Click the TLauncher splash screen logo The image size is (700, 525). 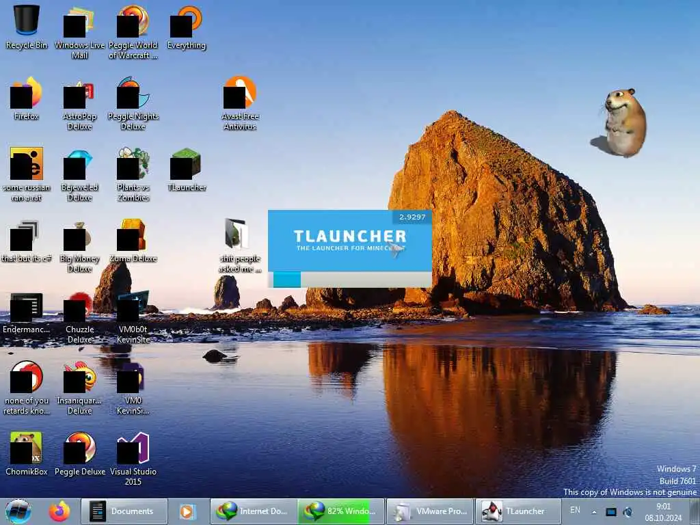(x=350, y=240)
